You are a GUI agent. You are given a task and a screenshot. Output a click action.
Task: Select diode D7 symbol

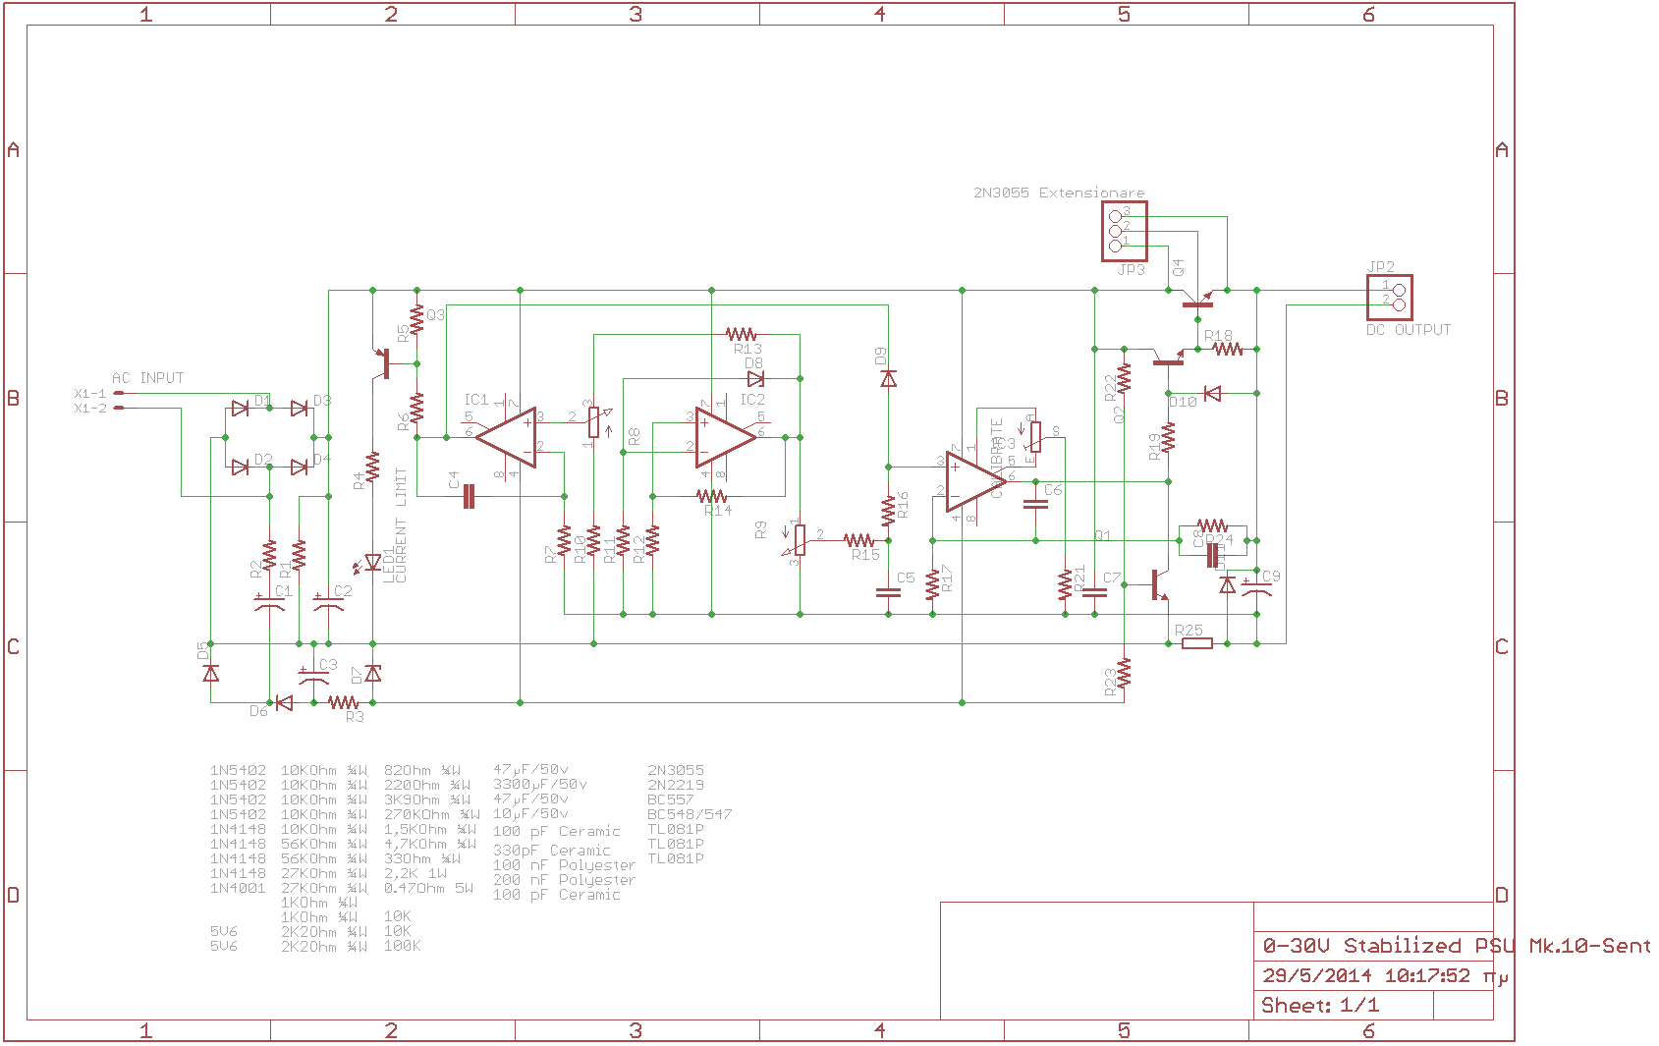click(372, 673)
